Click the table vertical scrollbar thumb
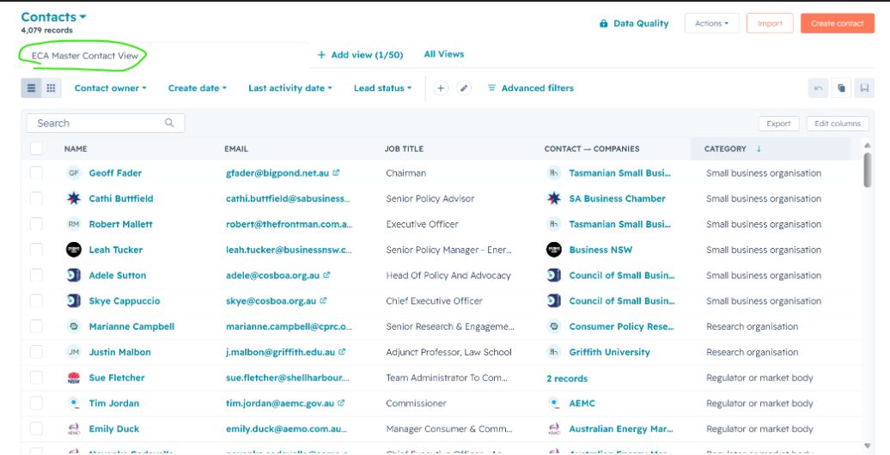Screen dimensions: 890x455 coord(868,170)
